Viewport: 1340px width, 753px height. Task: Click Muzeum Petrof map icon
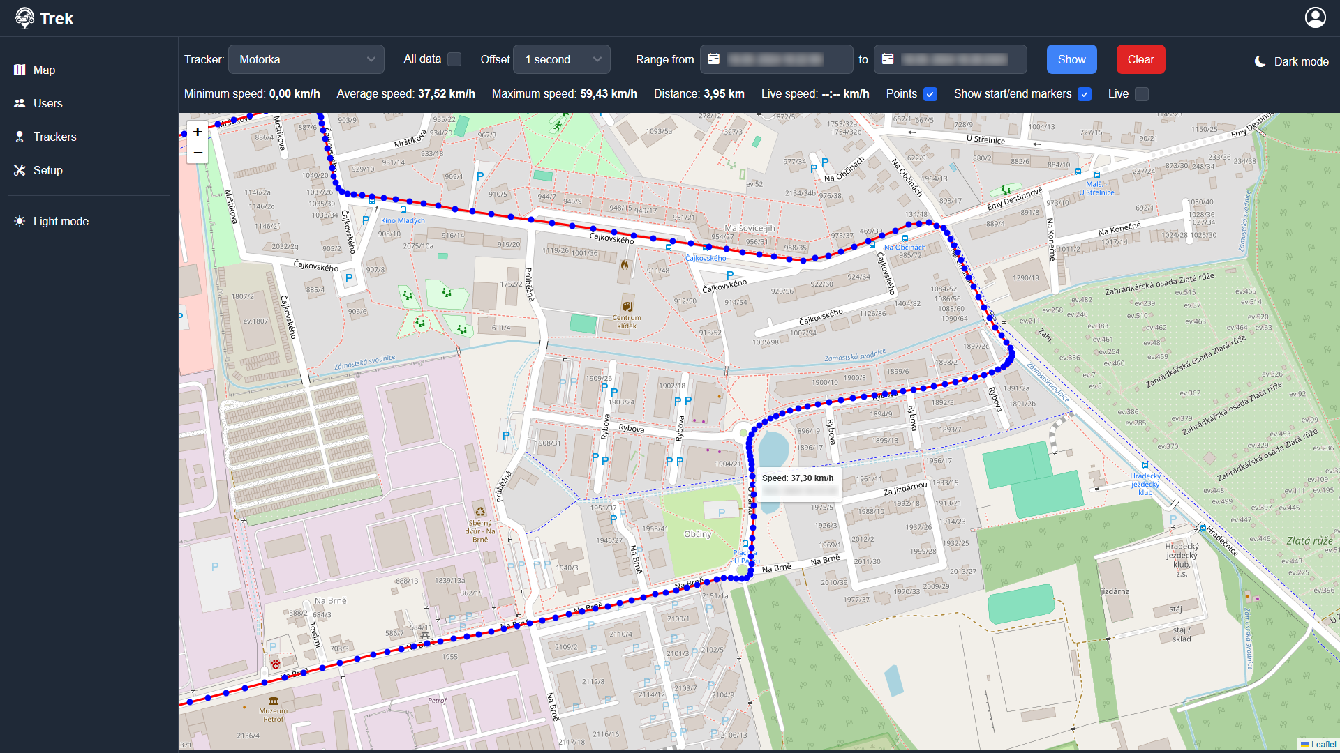(x=274, y=701)
